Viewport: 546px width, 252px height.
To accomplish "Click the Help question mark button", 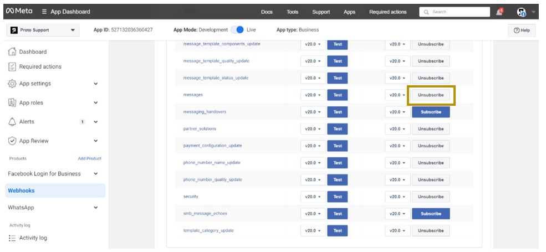I will [522, 30].
